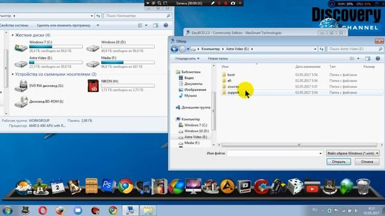
Task: Open Windows Start menu
Action: (7, 211)
